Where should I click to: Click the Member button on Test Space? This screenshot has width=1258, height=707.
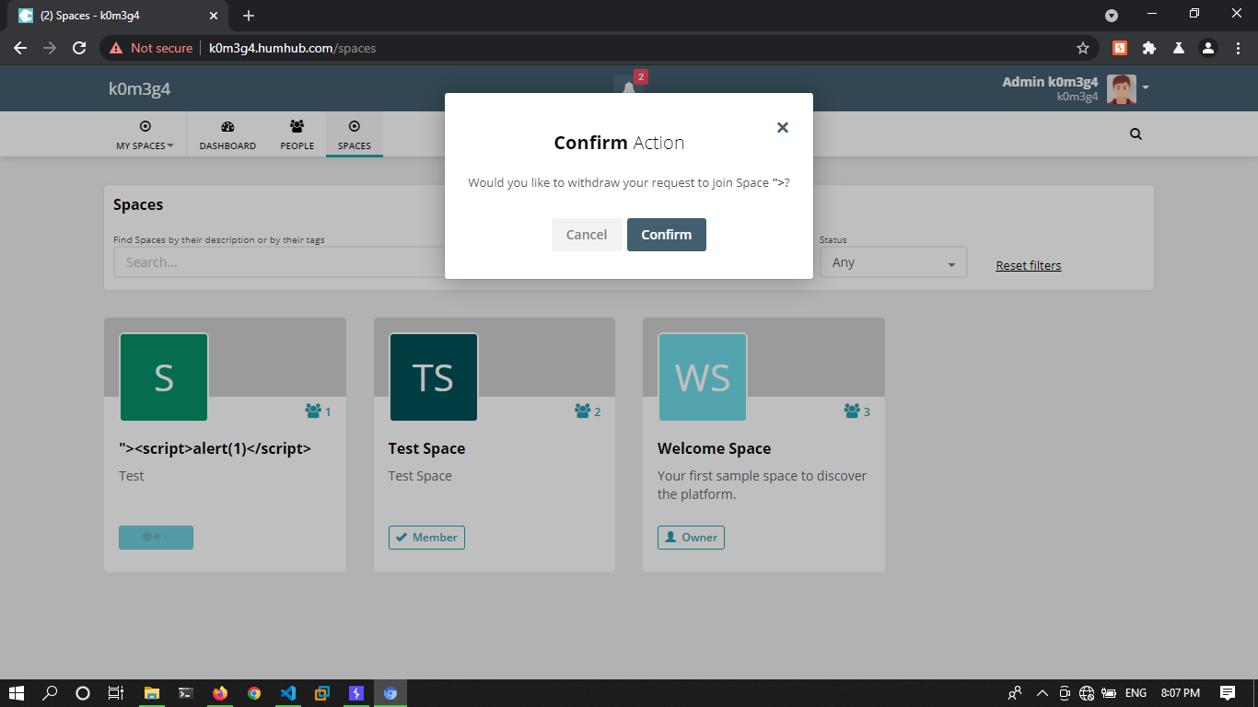coord(426,538)
